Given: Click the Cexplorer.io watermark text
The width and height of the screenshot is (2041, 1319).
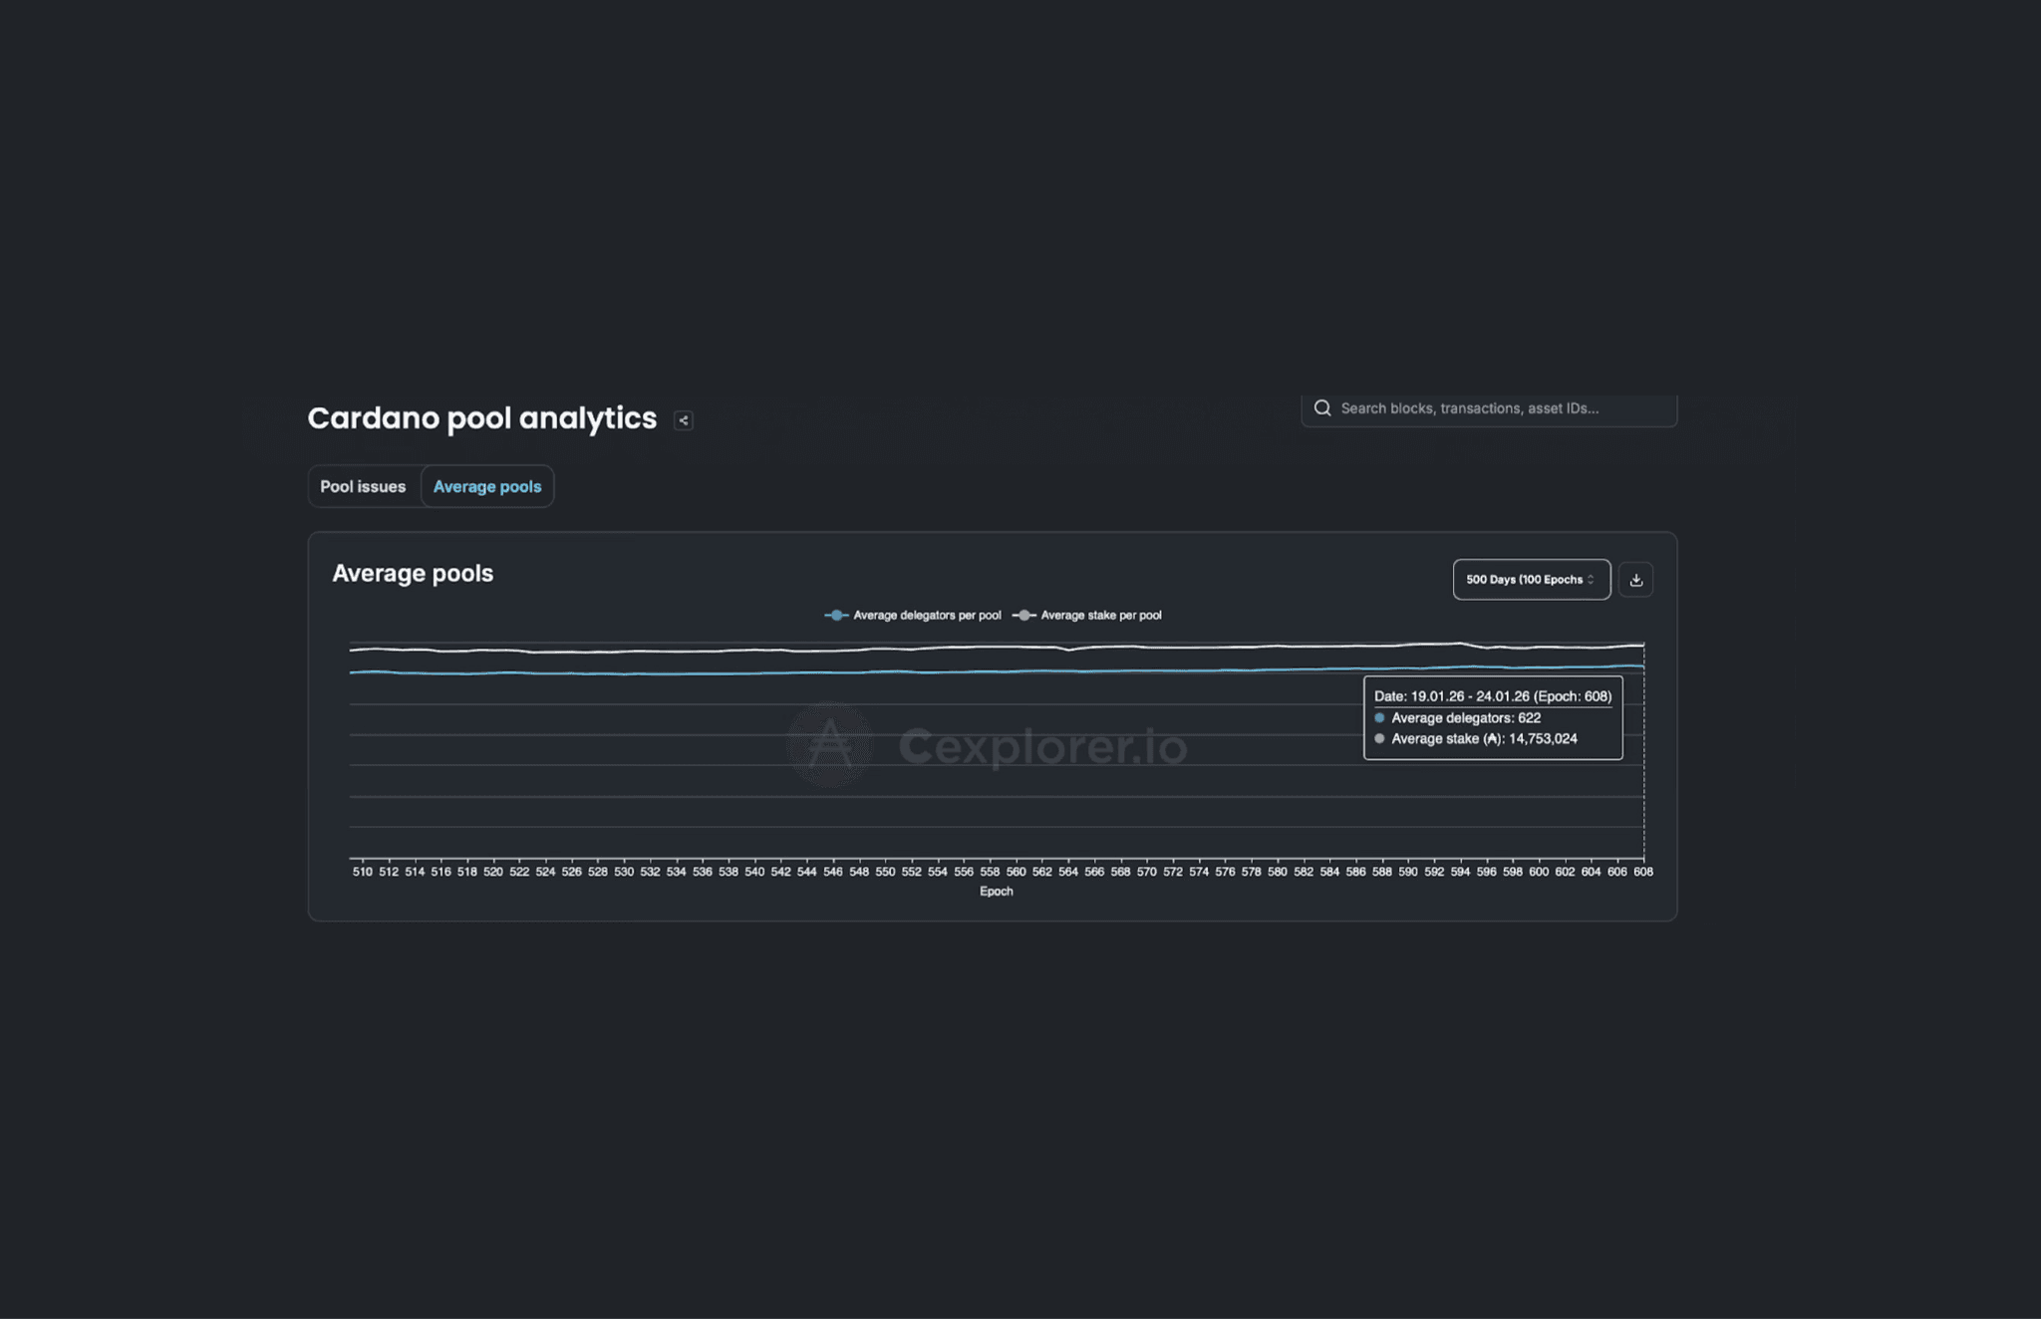Looking at the screenshot, I should coord(1042,747).
